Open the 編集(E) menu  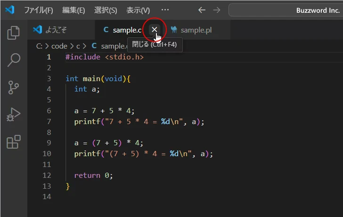(73, 10)
